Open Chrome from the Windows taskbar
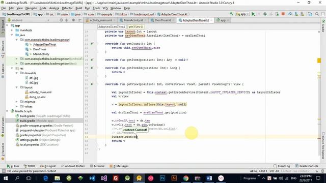 (186, 178)
